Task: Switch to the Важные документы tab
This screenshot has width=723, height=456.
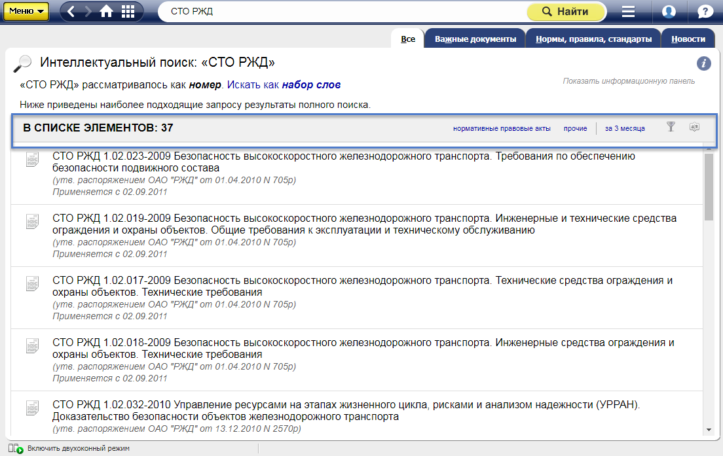Action: [475, 39]
